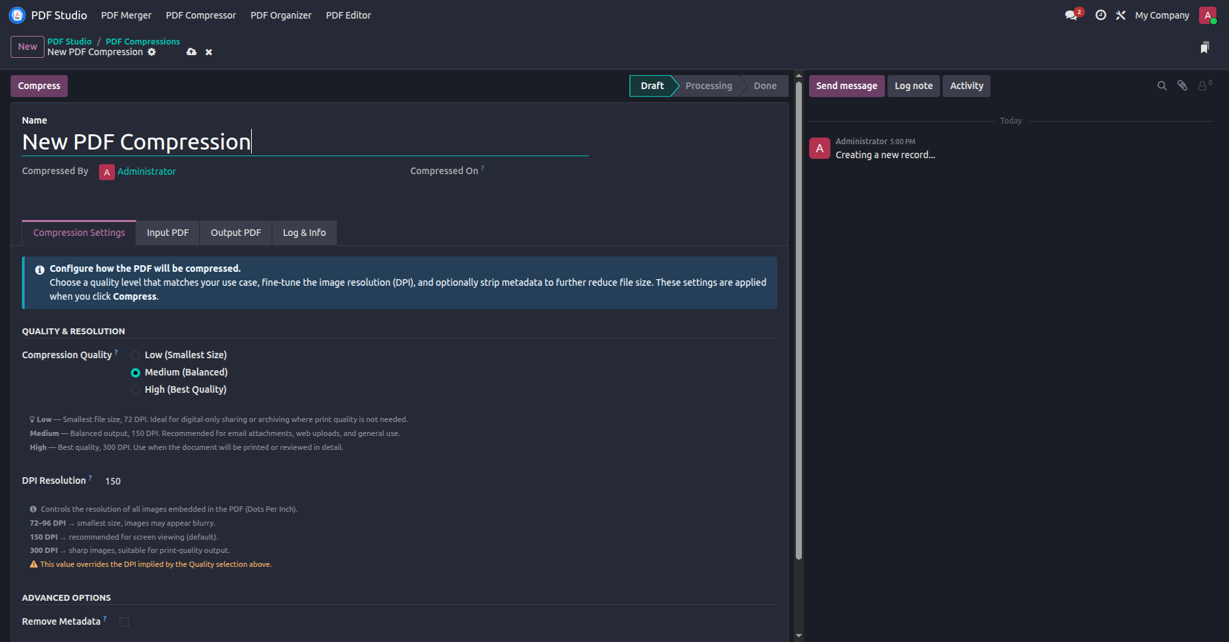Viewport: 1229px width, 642px height.
Task: Edit the DPI Resolution value 150
Action: 113,481
